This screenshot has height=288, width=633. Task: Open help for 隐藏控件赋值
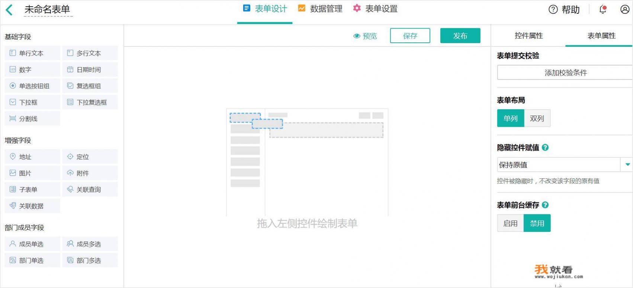[545, 148]
